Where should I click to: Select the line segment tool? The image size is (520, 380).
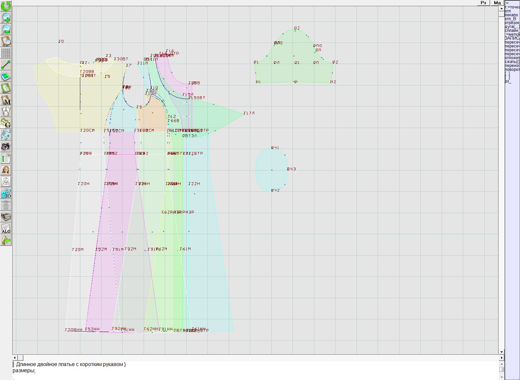tap(6, 65)
